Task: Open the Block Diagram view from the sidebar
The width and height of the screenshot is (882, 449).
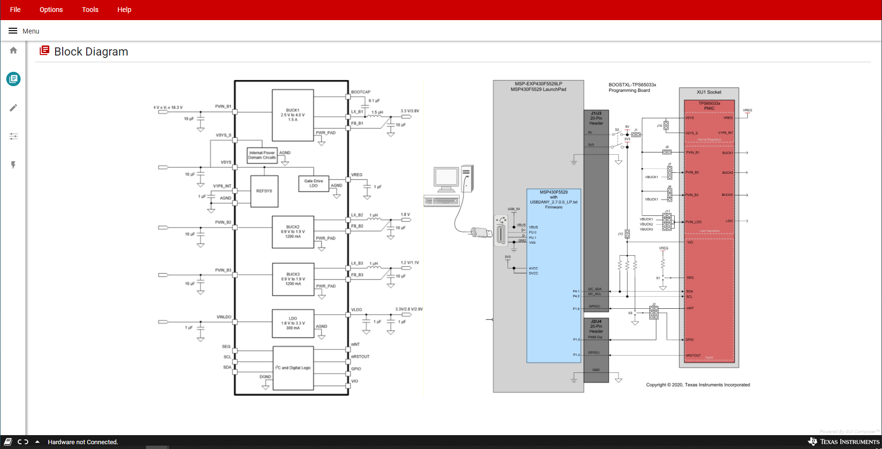Action: pos(13,79)
